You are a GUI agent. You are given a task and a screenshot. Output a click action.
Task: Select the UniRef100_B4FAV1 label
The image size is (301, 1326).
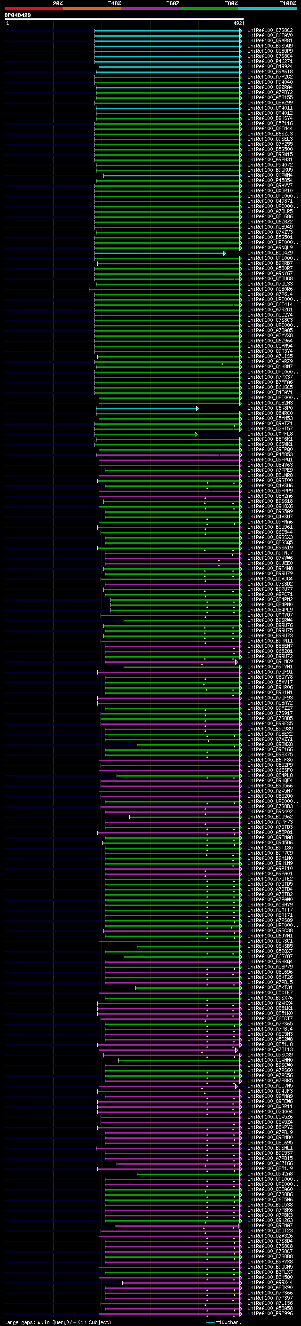pos(269,392)
